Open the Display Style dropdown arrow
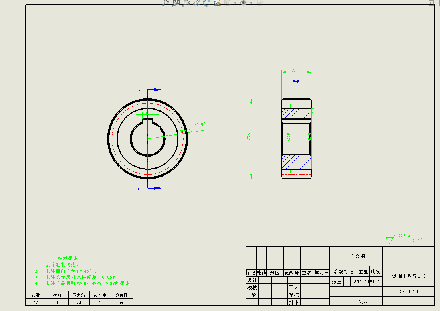The width and height of the screenshot is (440, 311). point(235,3)
